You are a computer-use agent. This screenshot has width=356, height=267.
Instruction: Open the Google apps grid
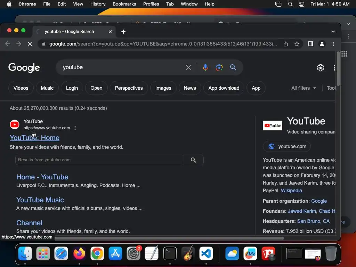pos(344,54)
